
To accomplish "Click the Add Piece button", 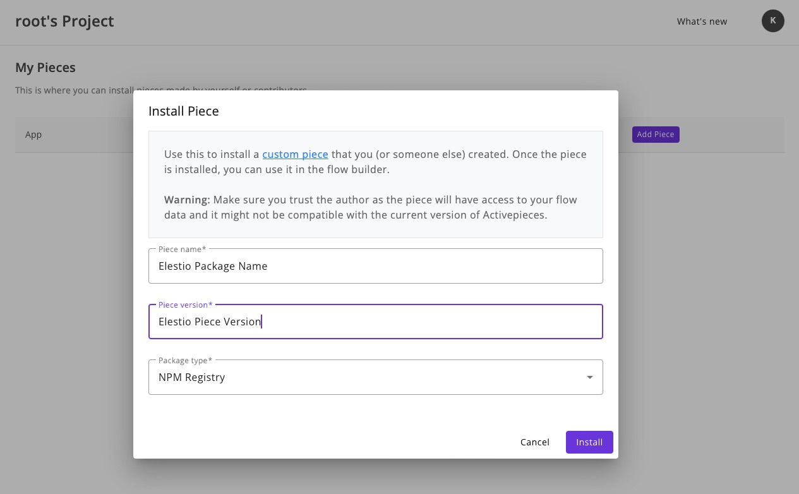I will coord(655,135).
